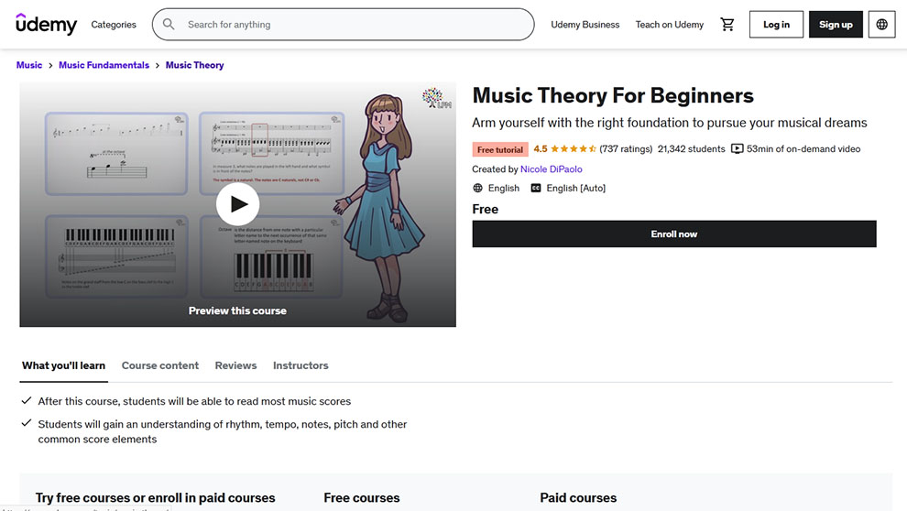Go to Music Fundamentals breadcrumb
This screenshot has width=907, height=511.
tap(104, 65)
